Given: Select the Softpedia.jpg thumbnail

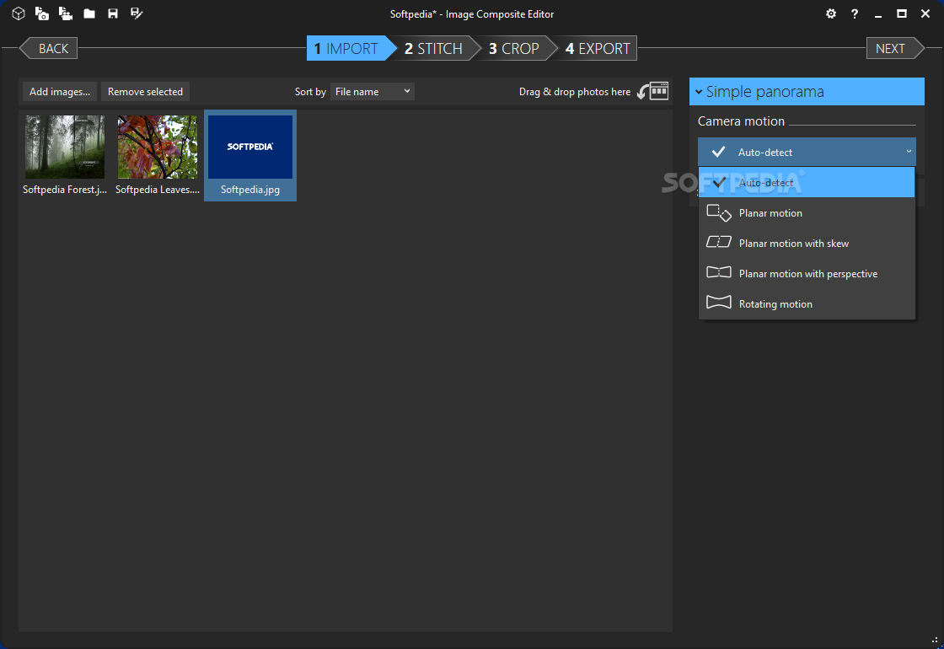Looking at the screenshot, I should pyautogui.click(x=249, y=155).
